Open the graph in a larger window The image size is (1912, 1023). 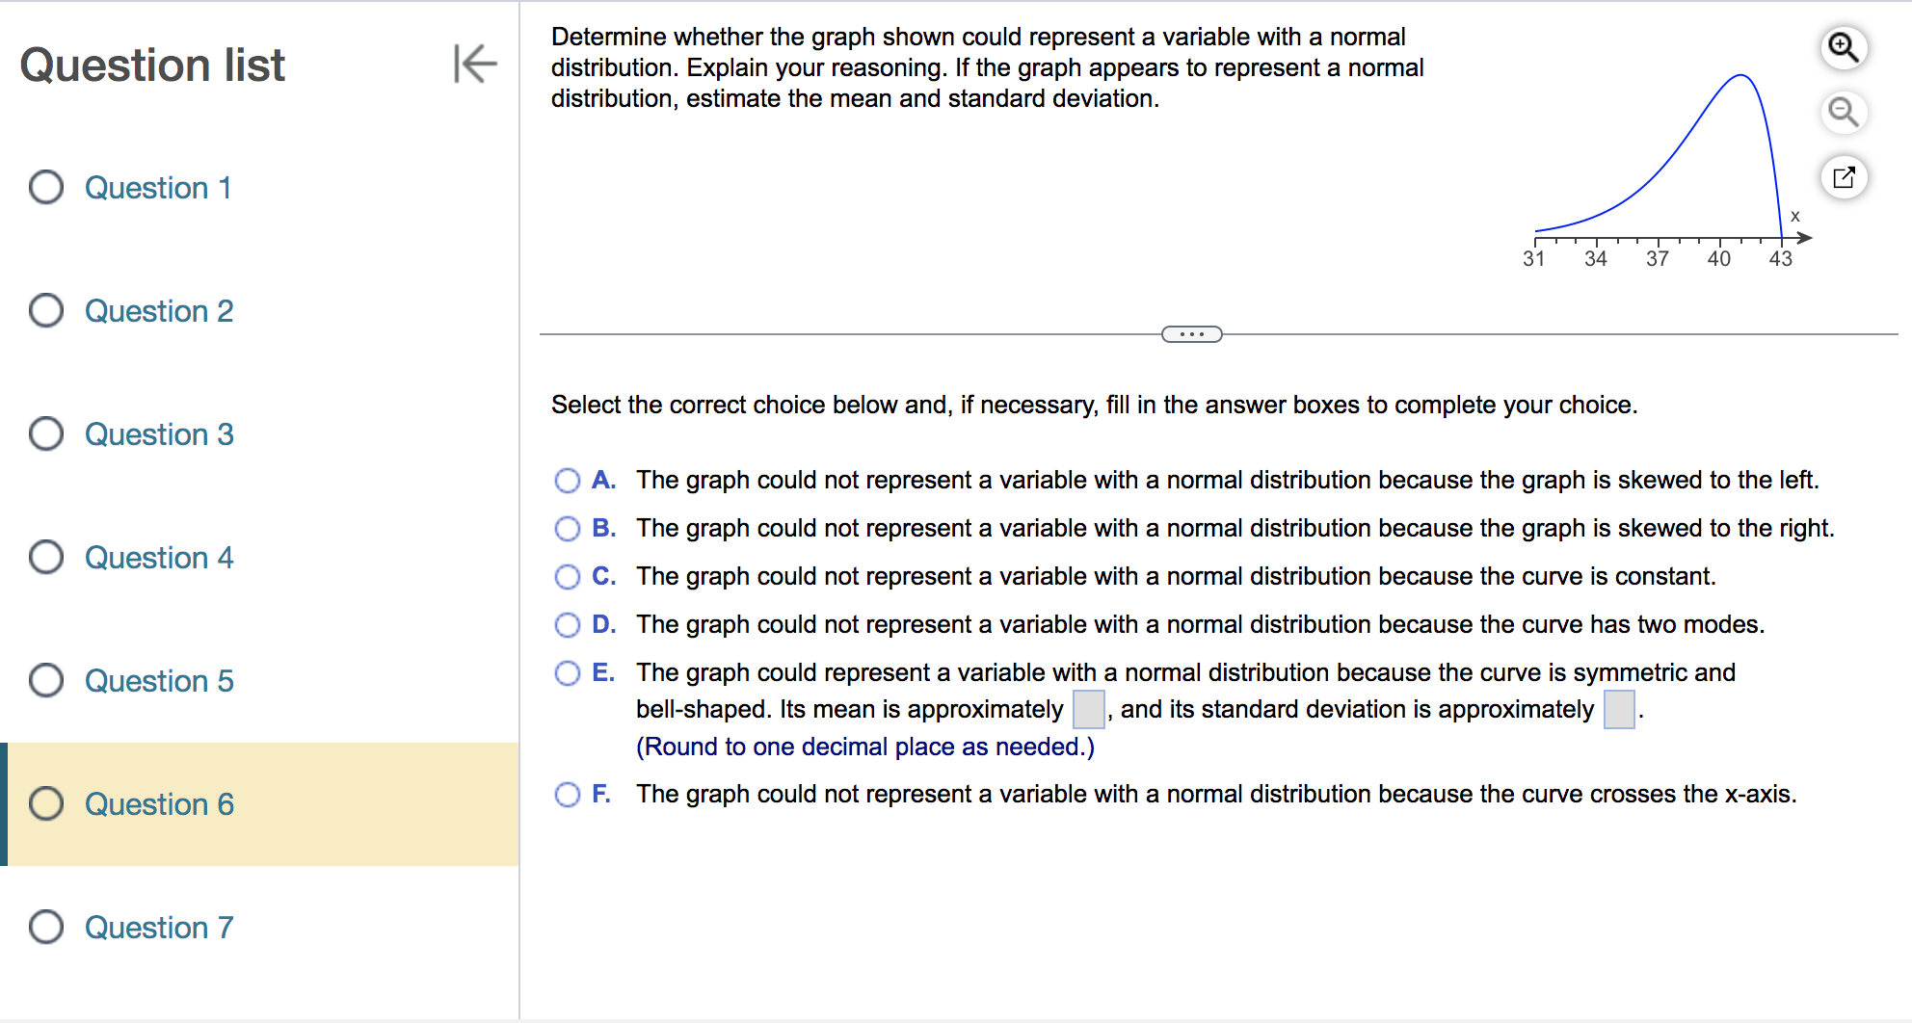pyautogui.click(x=1843, y=177)
